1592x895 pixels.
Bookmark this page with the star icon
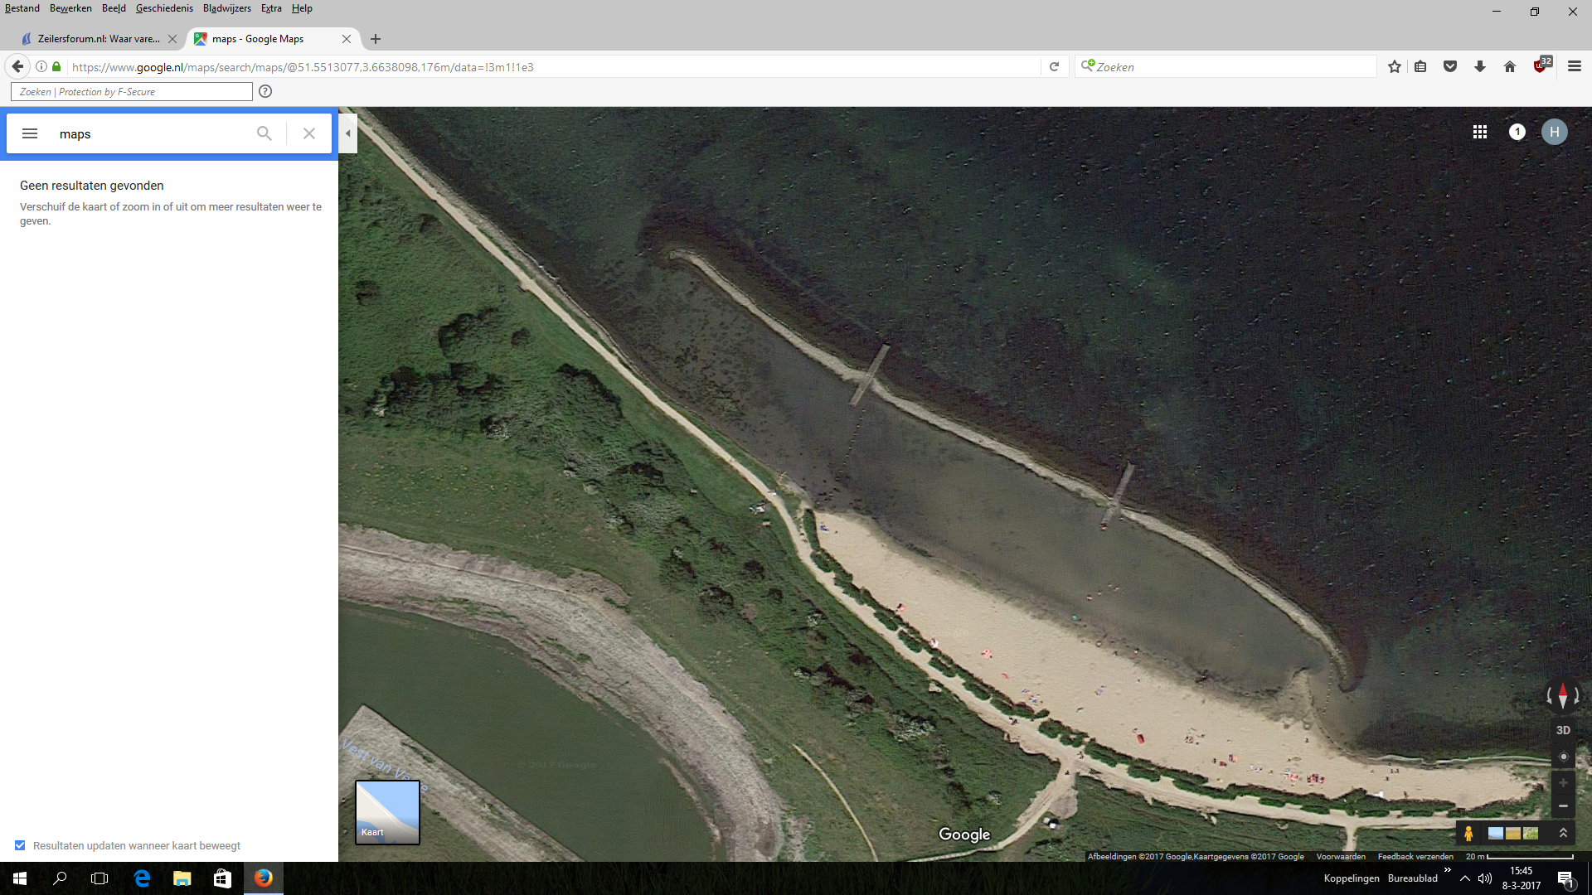tap(1395, 67)
